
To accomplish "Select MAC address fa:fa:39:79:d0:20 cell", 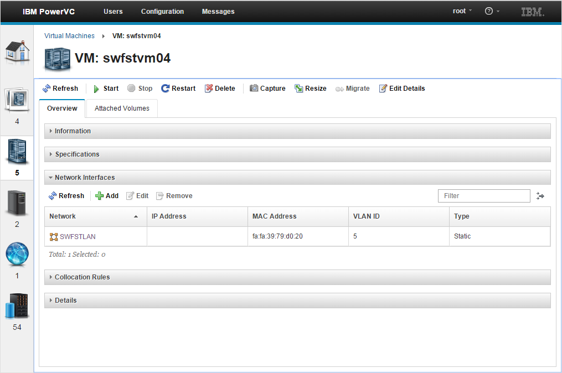I will [298, 236].
